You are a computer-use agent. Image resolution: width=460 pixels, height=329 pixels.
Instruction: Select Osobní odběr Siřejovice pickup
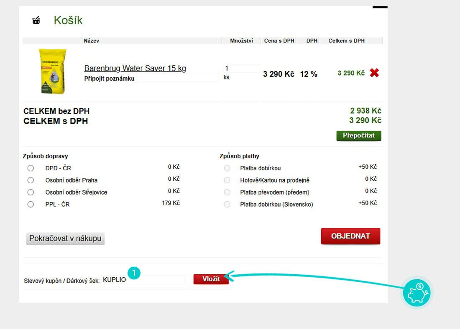coord(31,192)
